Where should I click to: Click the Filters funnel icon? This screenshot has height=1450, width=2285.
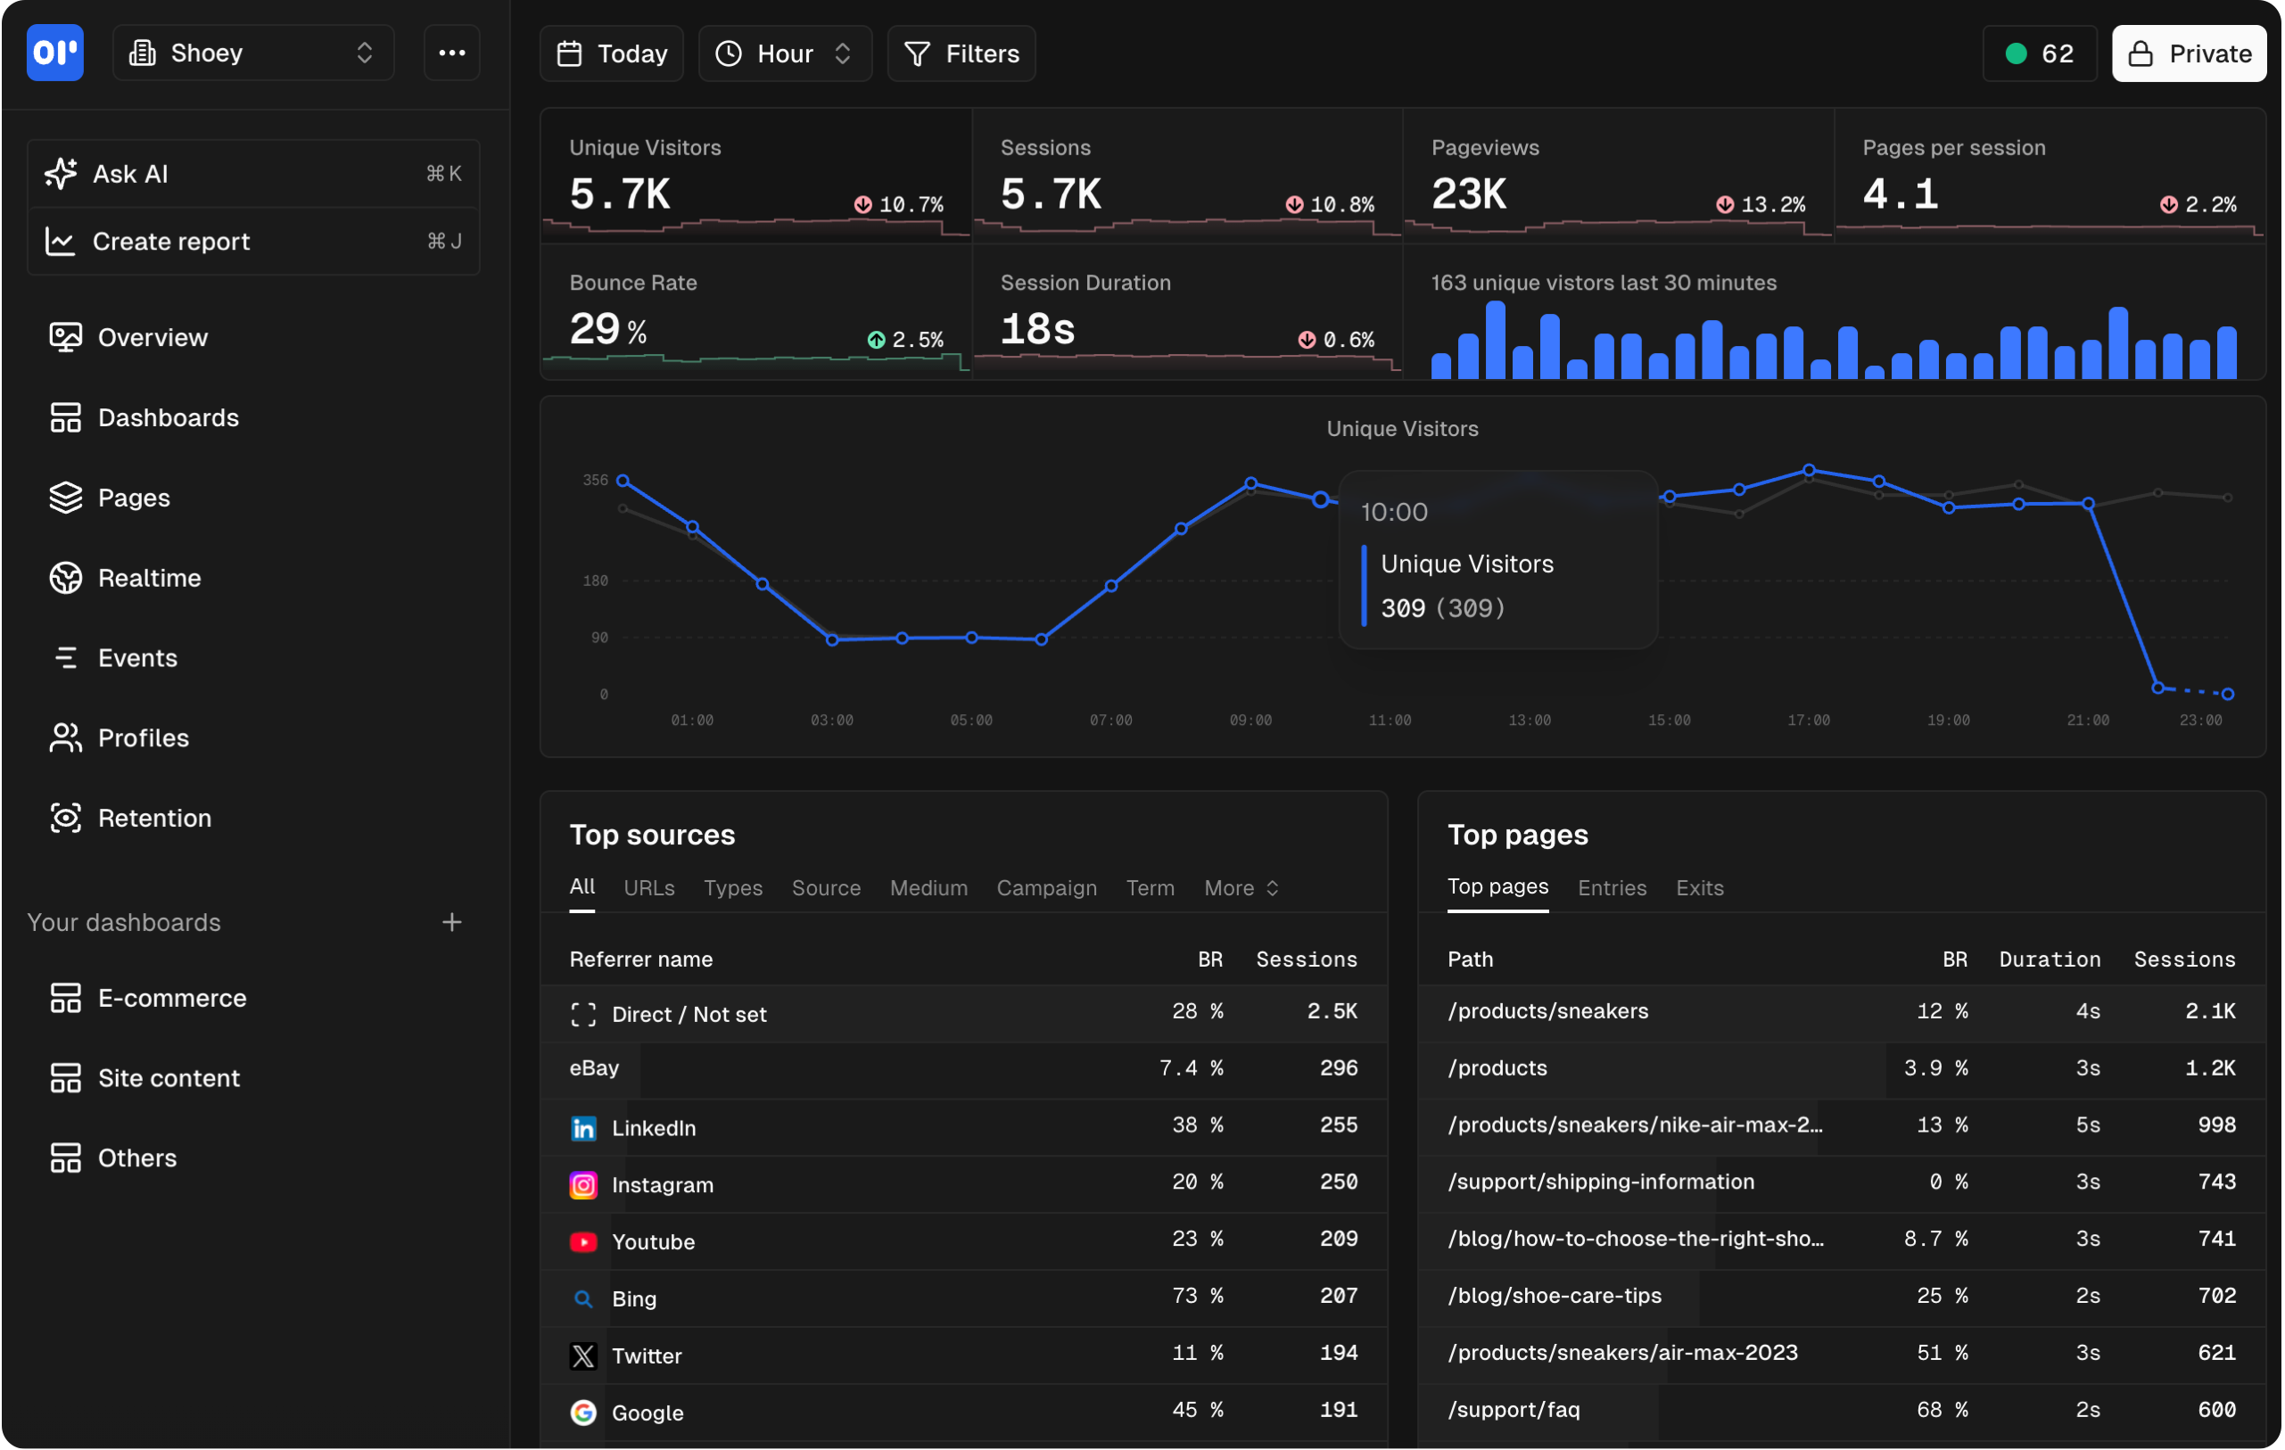(918, 54)
